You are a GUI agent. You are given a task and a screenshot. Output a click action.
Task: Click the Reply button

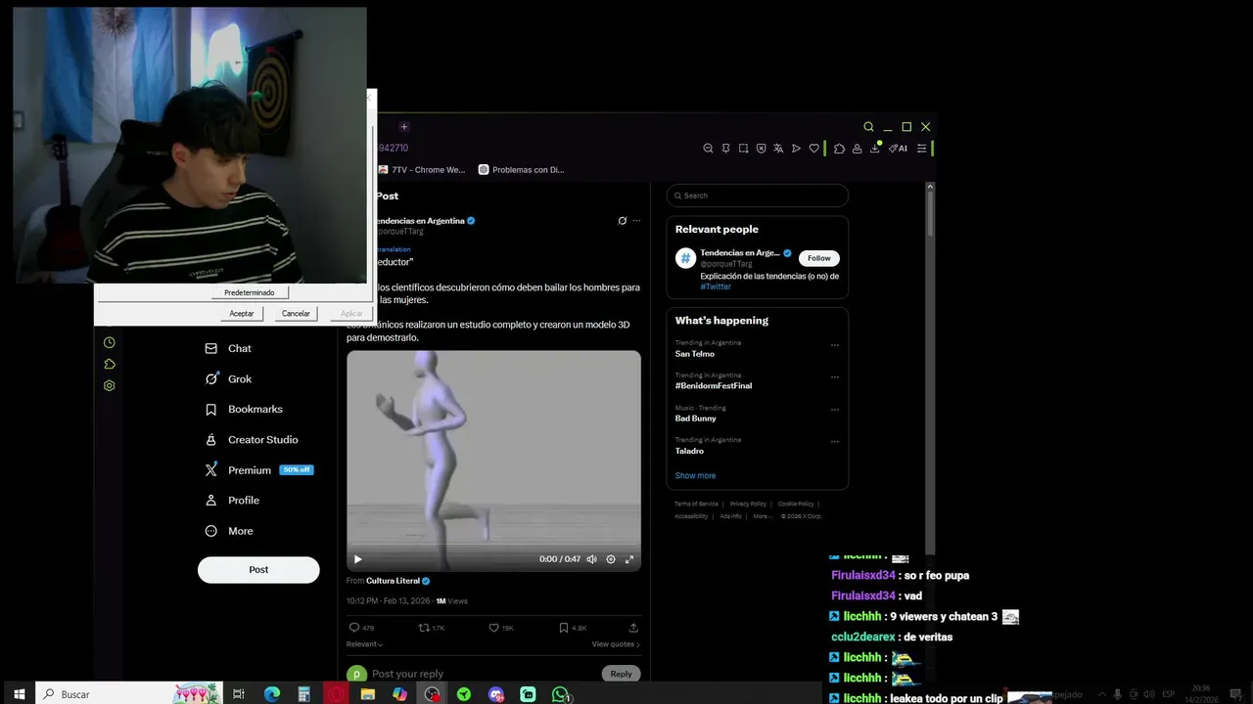(x=622, y=674)
